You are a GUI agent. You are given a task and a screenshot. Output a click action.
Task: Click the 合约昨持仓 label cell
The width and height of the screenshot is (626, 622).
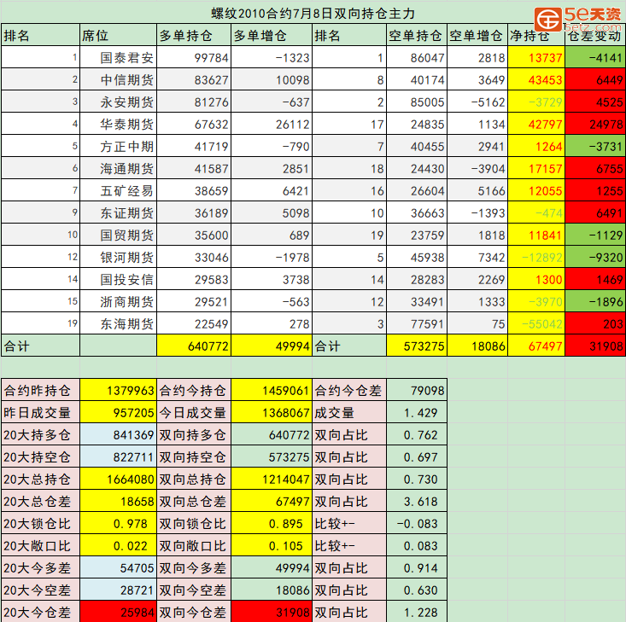(x=40, y=390)
